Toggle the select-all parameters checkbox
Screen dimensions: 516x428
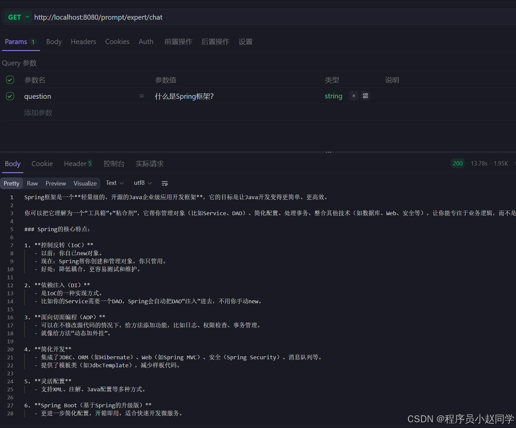tap(10, 80)
